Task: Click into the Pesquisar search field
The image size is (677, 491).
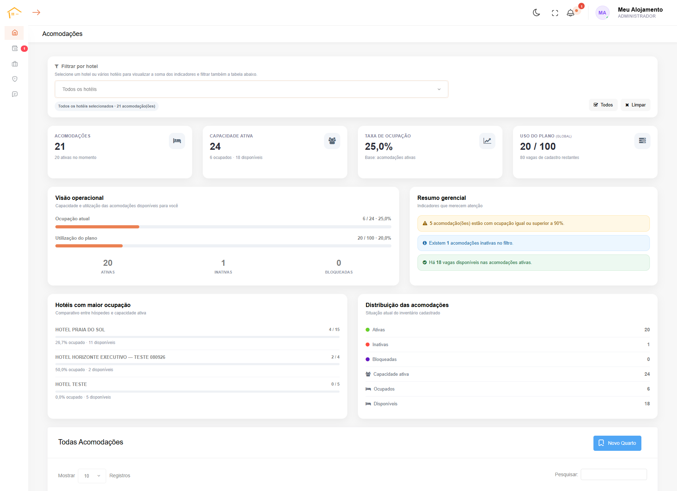Action: tap(614, 474)
